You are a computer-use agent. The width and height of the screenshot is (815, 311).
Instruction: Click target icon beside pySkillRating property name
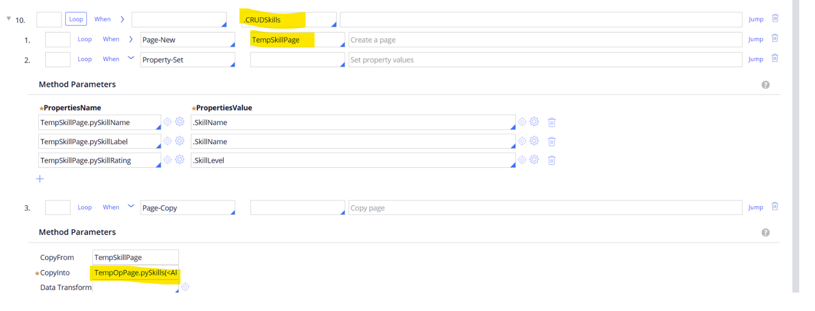167,160
